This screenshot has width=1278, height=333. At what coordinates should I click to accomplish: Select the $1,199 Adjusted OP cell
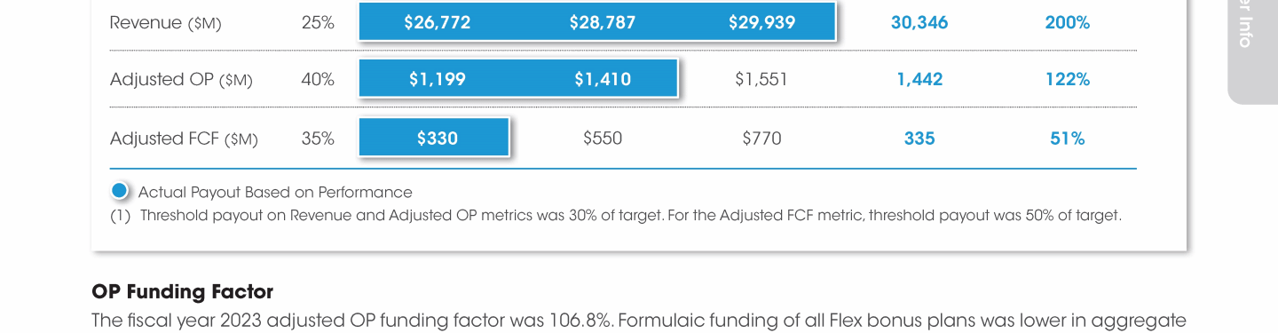(438, 79)
